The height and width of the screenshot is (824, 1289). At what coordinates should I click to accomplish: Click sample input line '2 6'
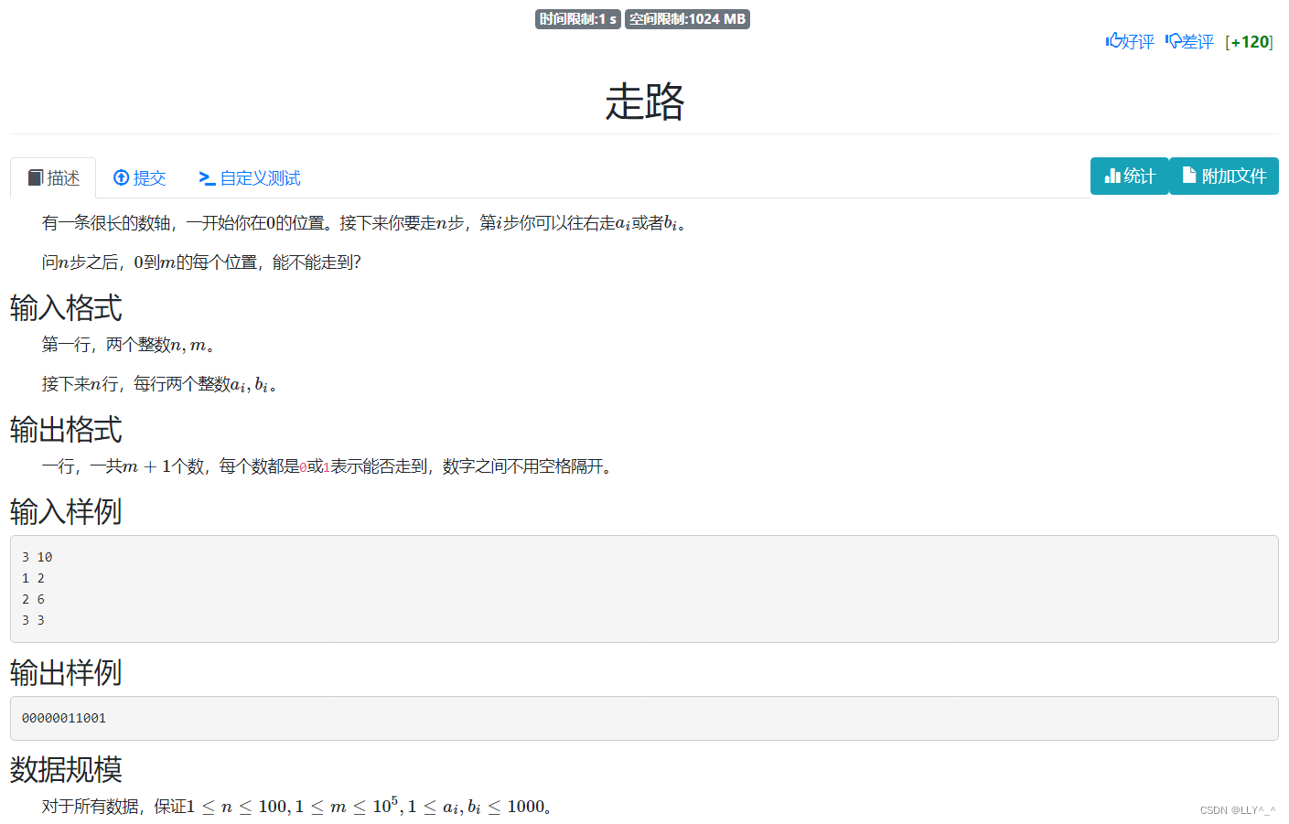[x=33, y=599]
